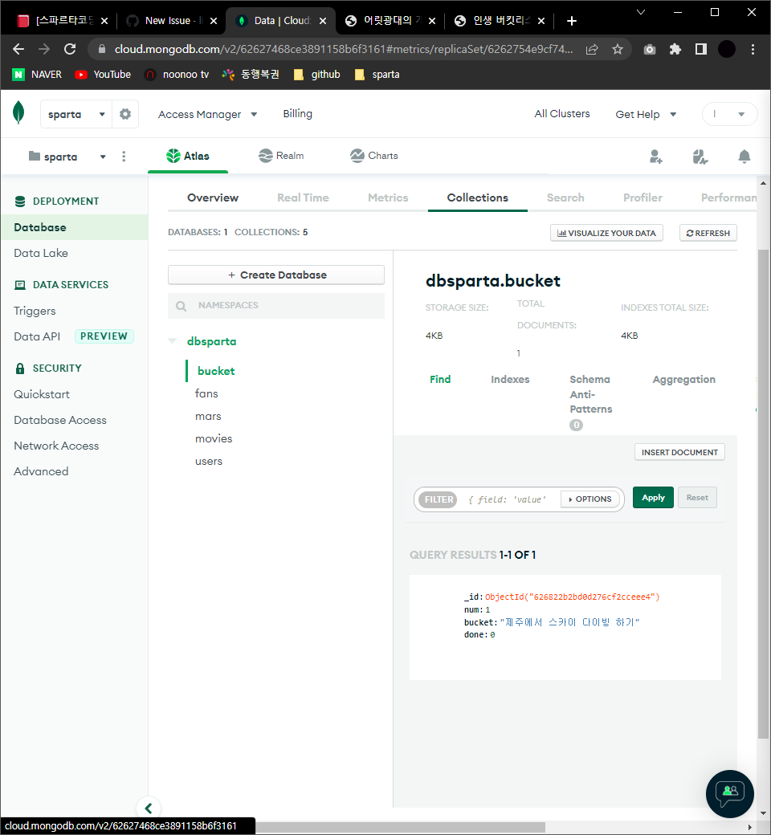Open Database Access in the sidebar
771x835 pixels.
coord(60,420)
